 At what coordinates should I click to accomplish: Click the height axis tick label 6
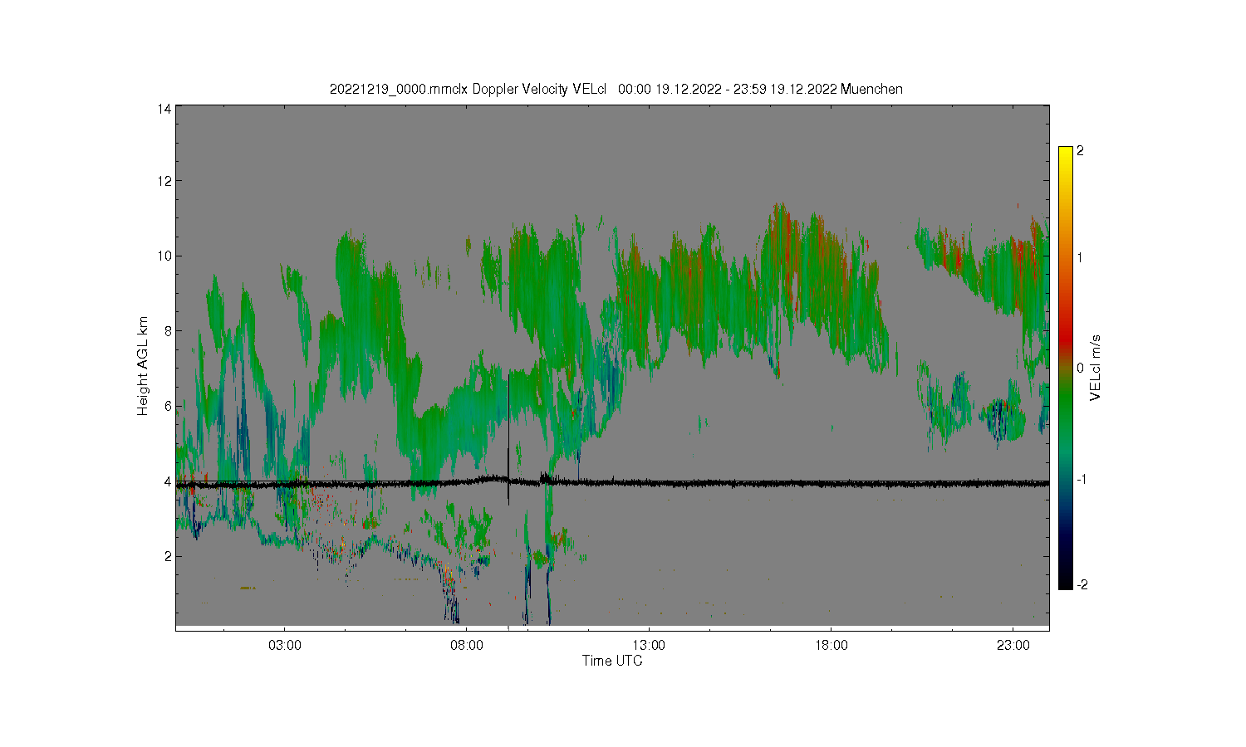point(168,406)
